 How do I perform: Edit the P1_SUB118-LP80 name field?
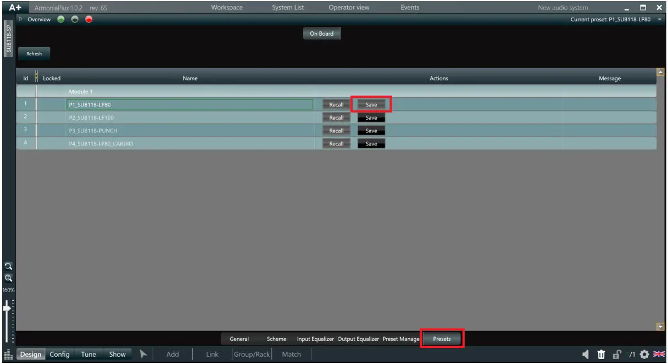coord(190,104)
